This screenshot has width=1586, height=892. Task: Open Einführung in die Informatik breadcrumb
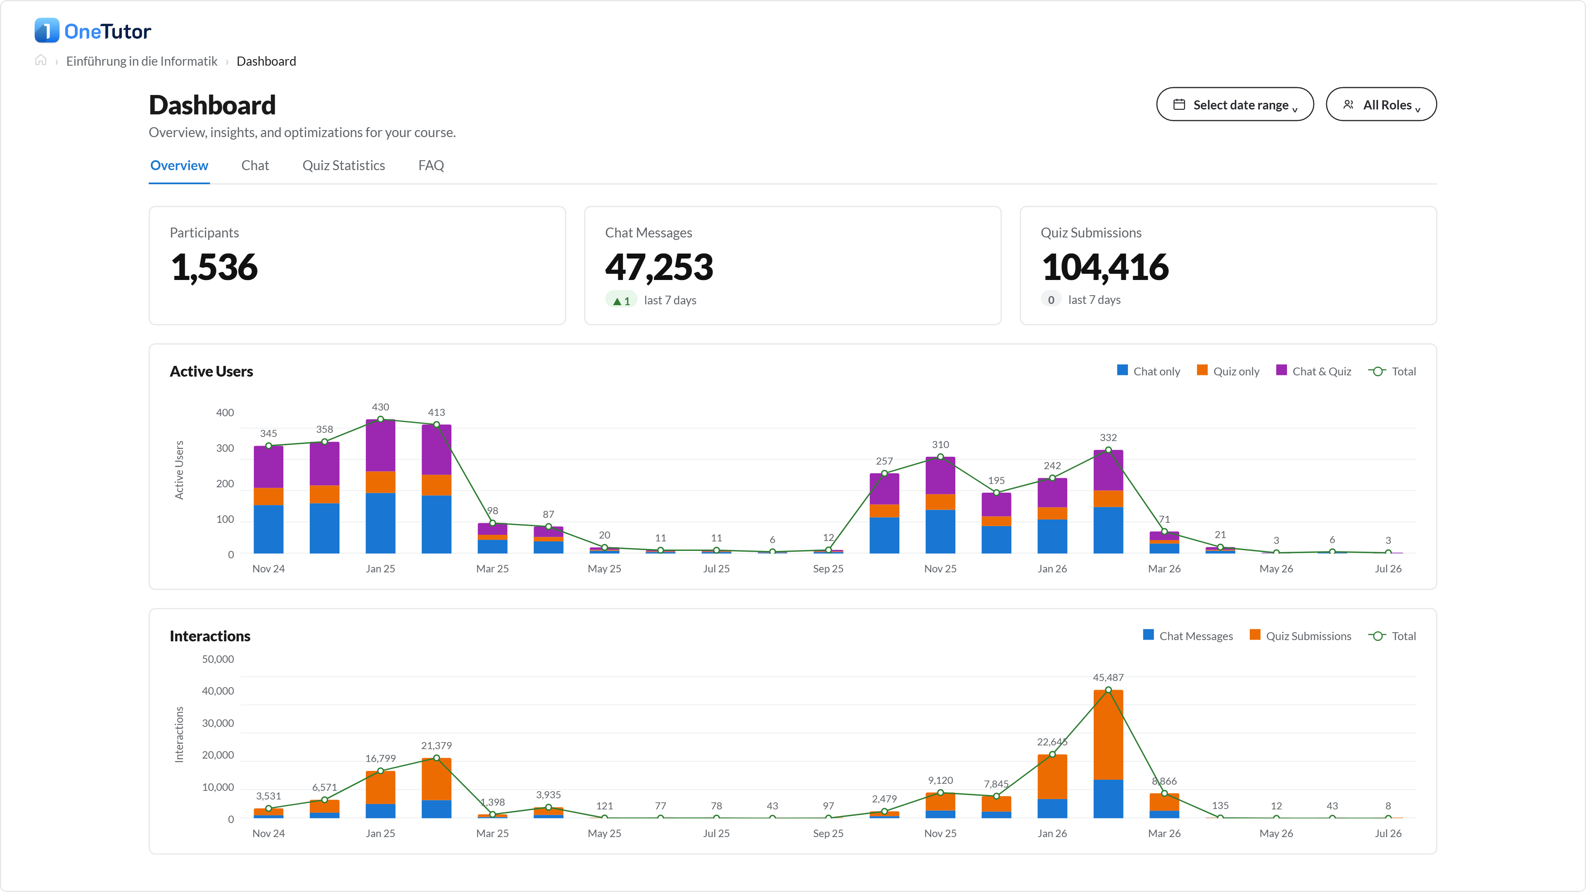[x=142, y=61]
